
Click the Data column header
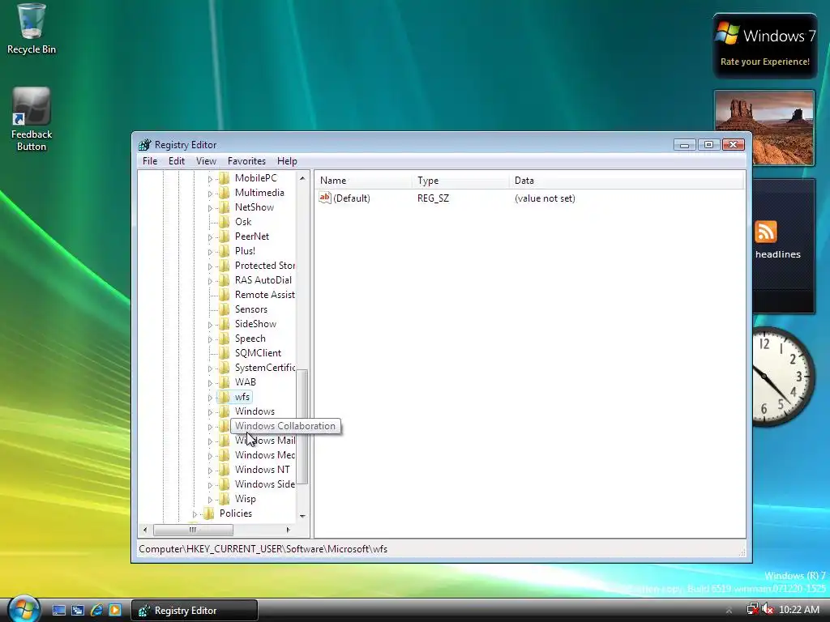627,181
